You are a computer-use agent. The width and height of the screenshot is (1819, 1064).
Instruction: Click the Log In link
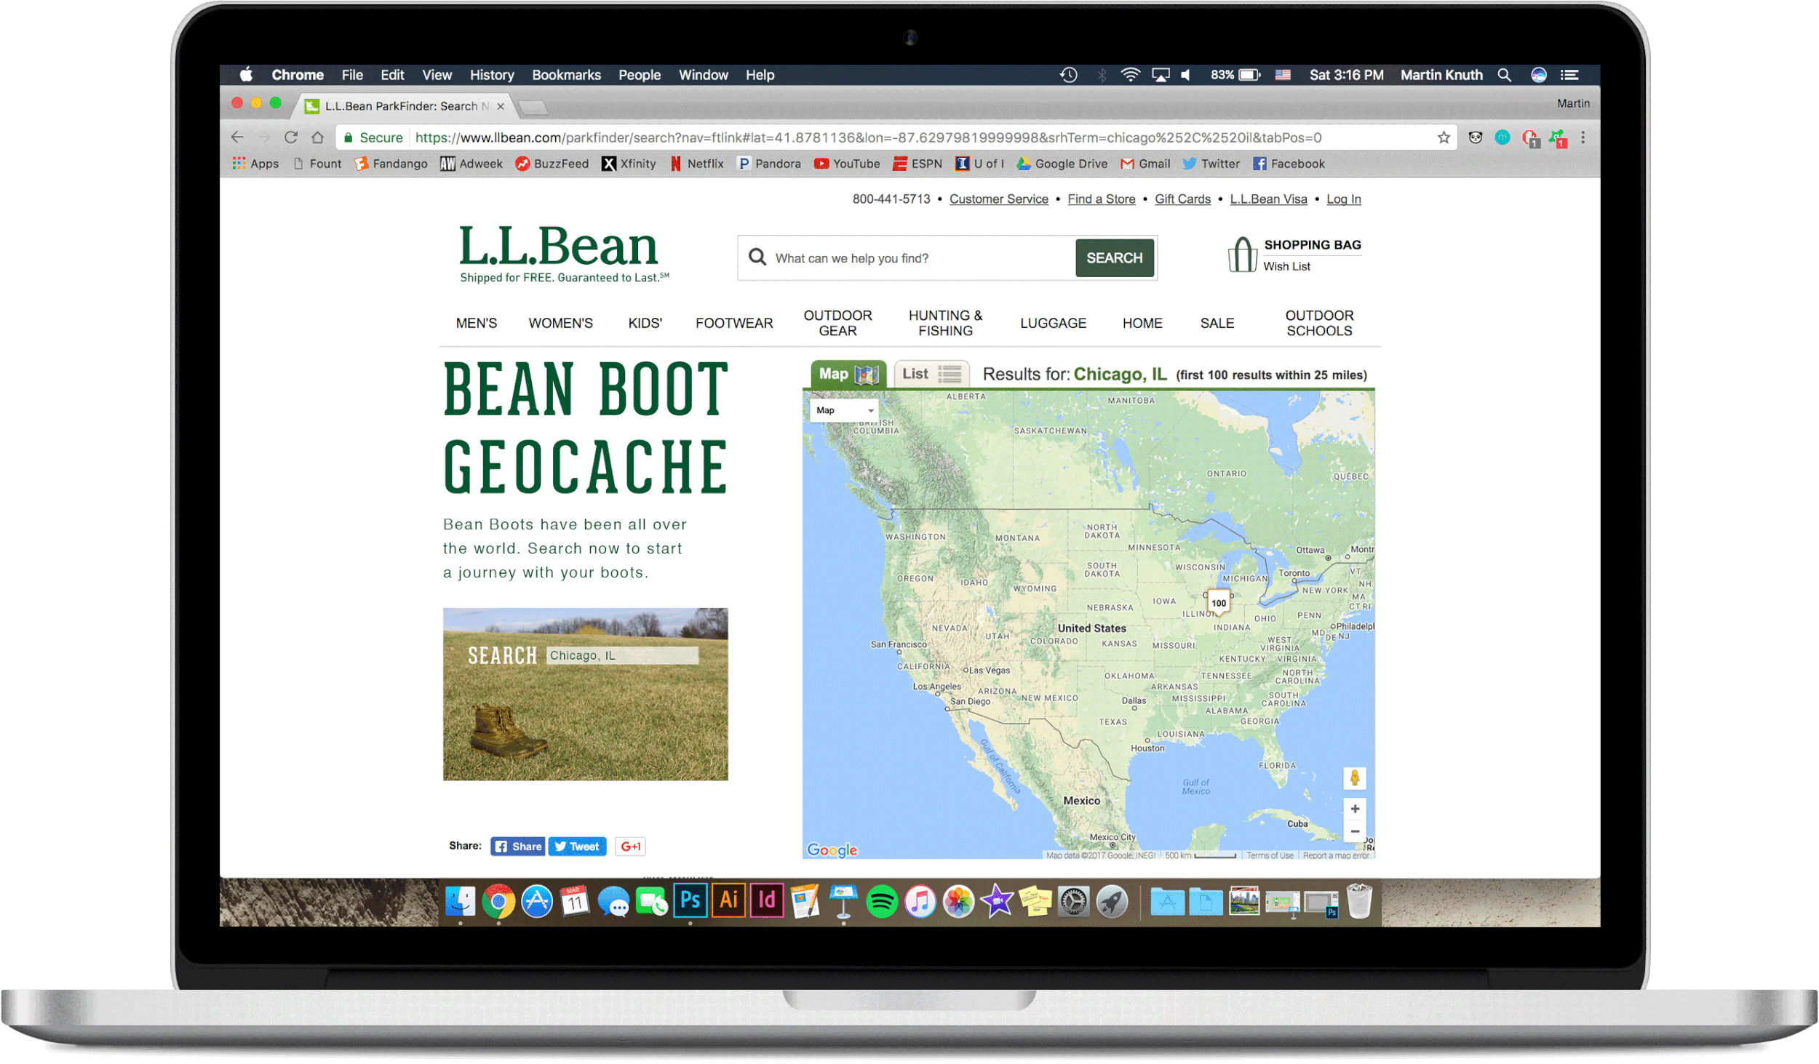(1343, 199)
